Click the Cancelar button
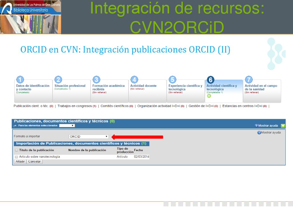Viewport: 293px width, 219px height. [x=34, y=161]
